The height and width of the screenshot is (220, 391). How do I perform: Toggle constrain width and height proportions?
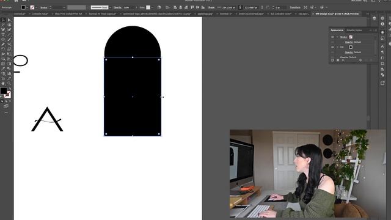click(x=240, y=7)
